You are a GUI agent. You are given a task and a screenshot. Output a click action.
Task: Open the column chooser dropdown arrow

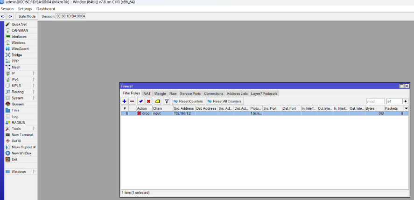pyautogui.click(x=406, y=108)
